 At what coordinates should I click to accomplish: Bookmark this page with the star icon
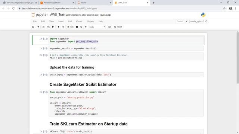point(224,9)
